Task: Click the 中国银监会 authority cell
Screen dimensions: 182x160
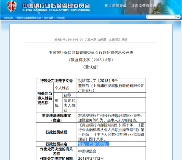Action: coord(111,151)
